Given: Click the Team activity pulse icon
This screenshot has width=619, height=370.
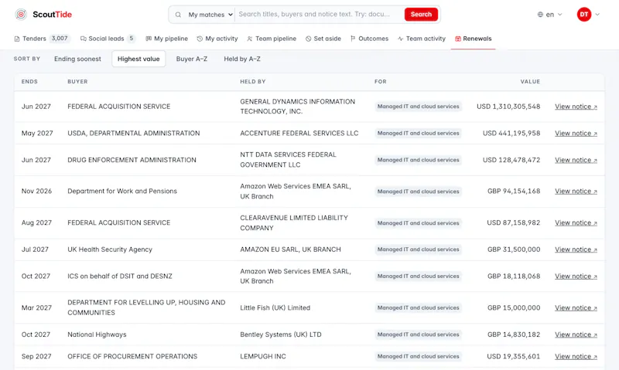Looking at the screenshot, I should click(400, 39).
